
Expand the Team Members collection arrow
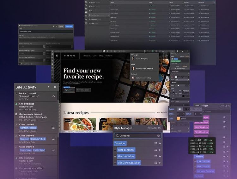[x=108, y=15]
